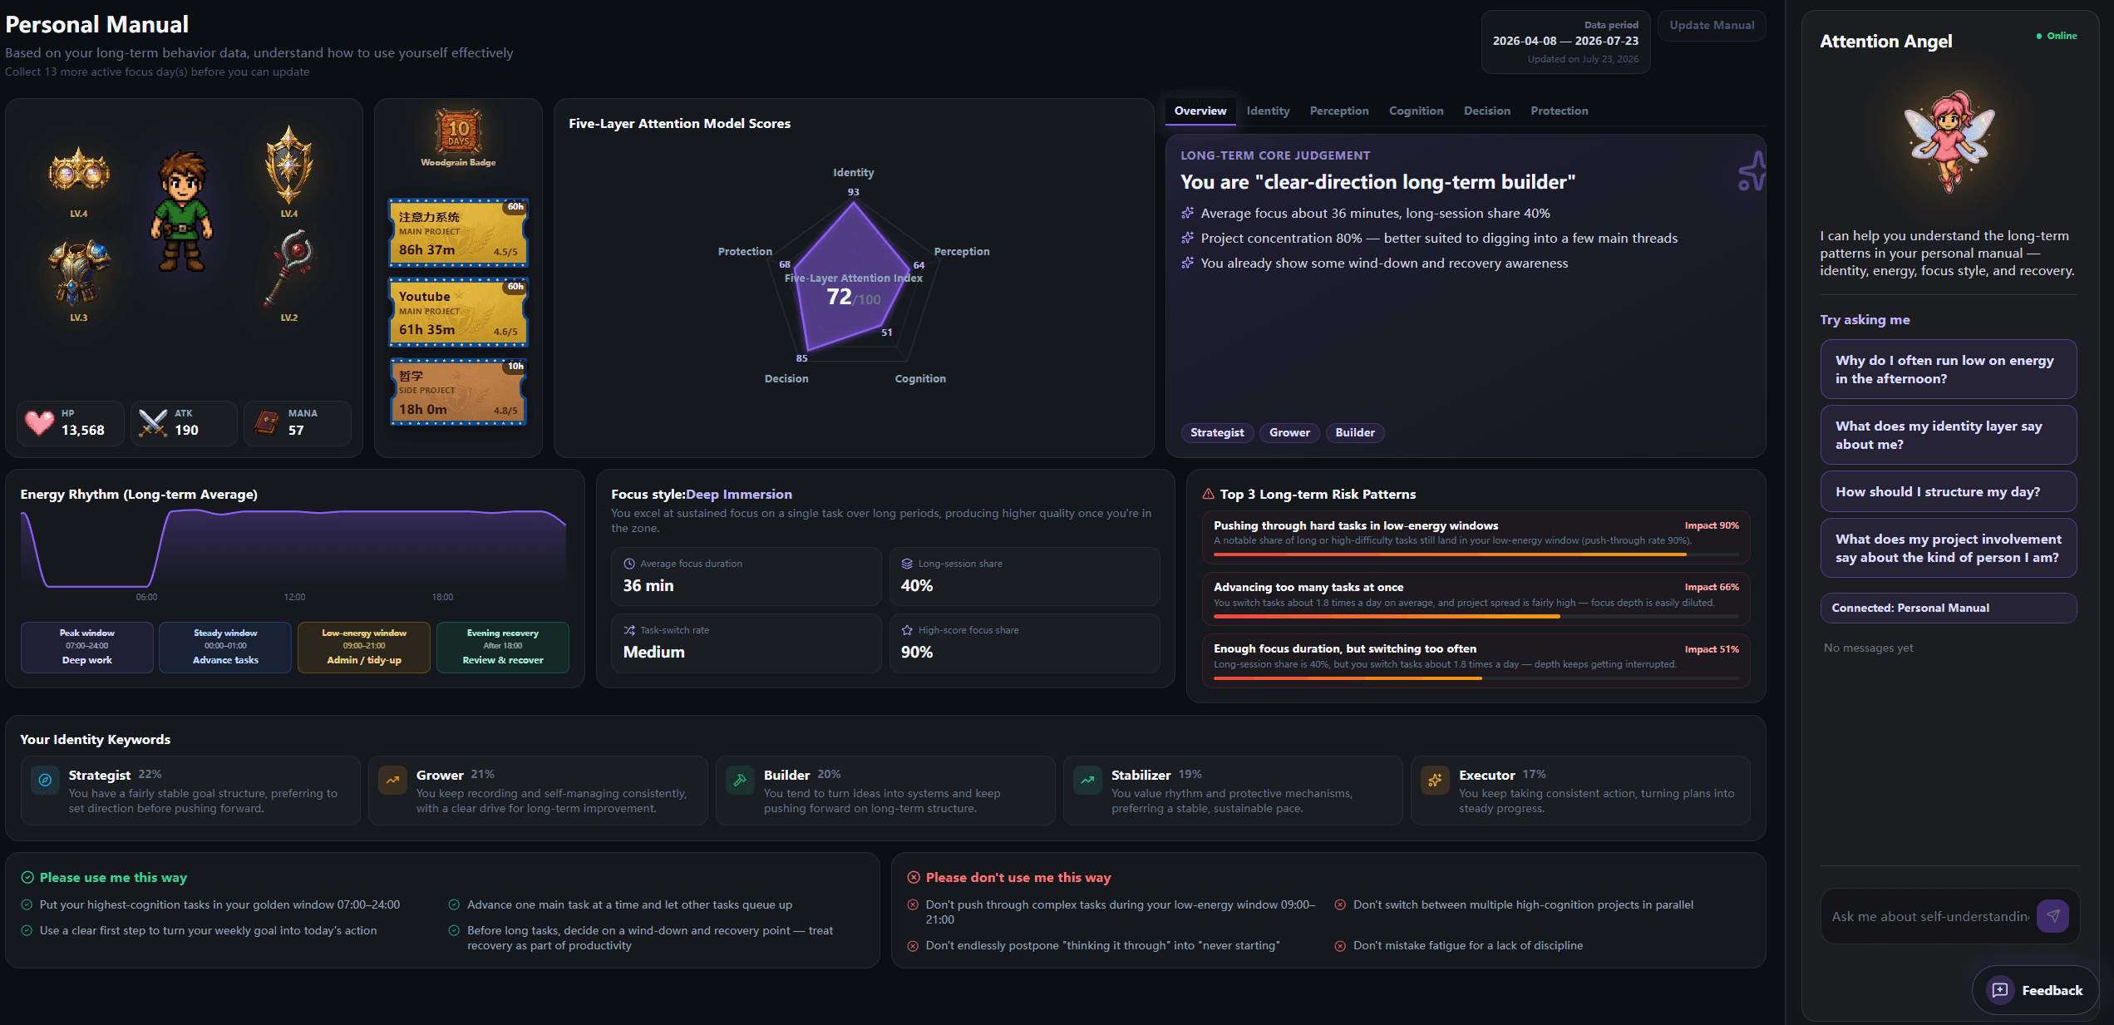Click the layers icon beside Long-session share
This screenshot has height=1025, width=2114.
point(907,564)
